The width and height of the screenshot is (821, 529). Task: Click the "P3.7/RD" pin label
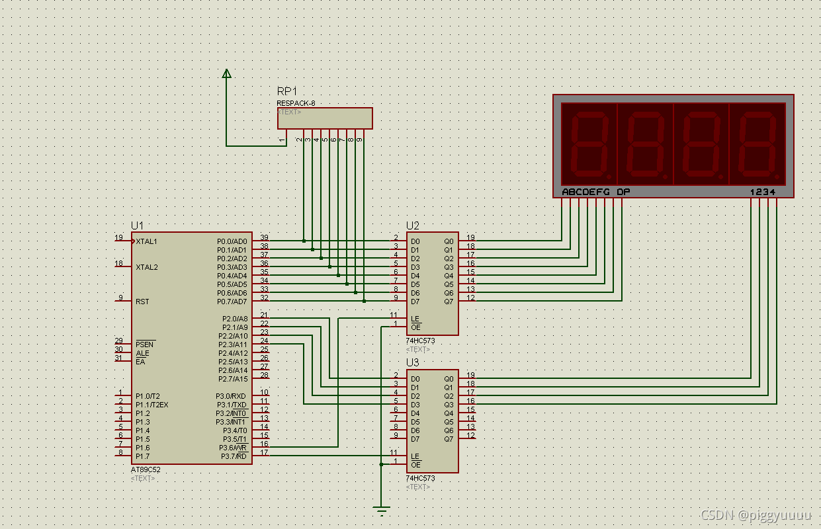(234, 456)
